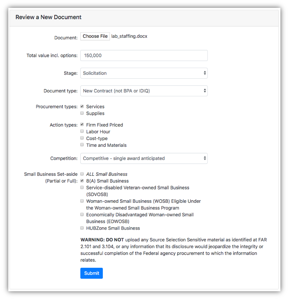The width and height of the screenshot is (288, 299).
Task: Check the Economically Disadvantaged Woman-owned (EDWOSB) box
Action: tap(82, 215)
